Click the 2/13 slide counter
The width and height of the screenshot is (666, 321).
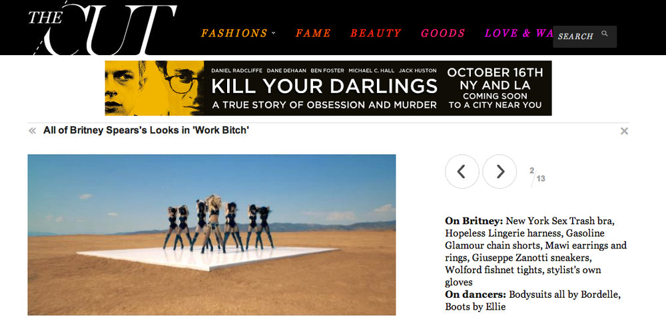537,174
